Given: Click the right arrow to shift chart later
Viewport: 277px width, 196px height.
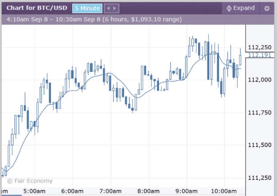Looking at the screenshot, I should pyautogui.click(x=114, y=8).
